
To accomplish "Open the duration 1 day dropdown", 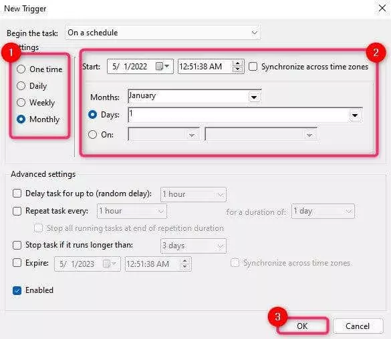I will coord(323,211).
